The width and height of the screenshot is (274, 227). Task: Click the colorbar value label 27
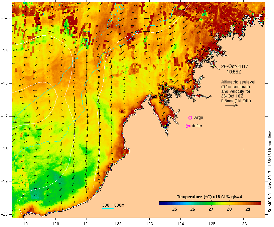[x=211, y=209]
